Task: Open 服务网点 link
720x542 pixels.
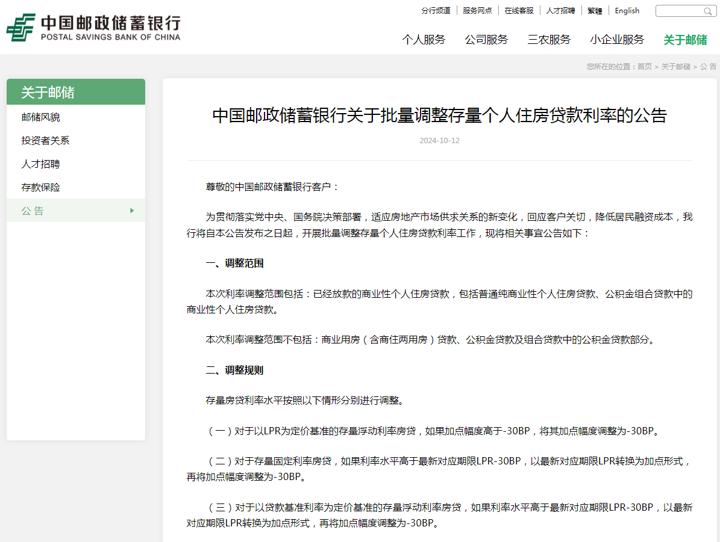Action: click(x=477, y=11)
